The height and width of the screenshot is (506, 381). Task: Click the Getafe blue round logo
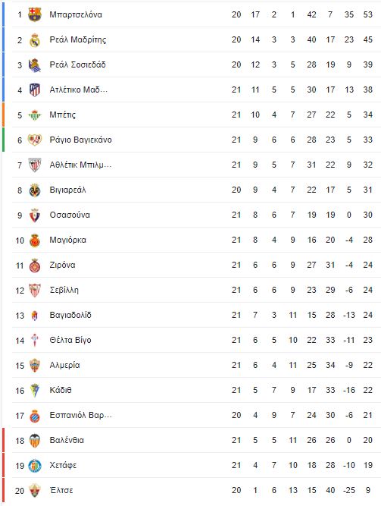click(x=35, y=466)
